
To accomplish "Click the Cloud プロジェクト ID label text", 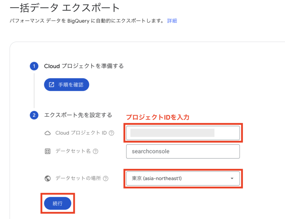I will point(81,133).
